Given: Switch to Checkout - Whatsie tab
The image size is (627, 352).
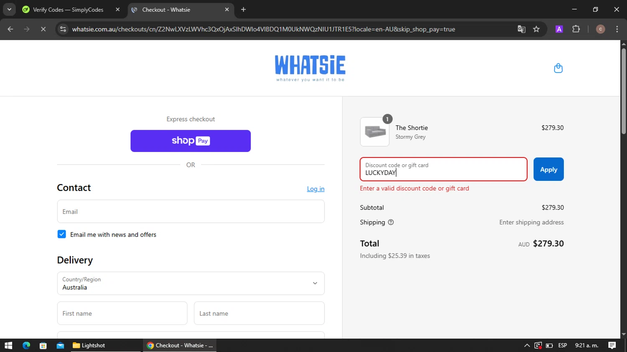Looking at the screenshot, I should [181, 10].
